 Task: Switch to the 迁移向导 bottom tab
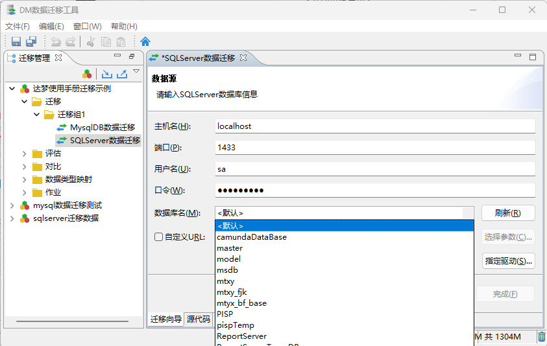[165, 319]
